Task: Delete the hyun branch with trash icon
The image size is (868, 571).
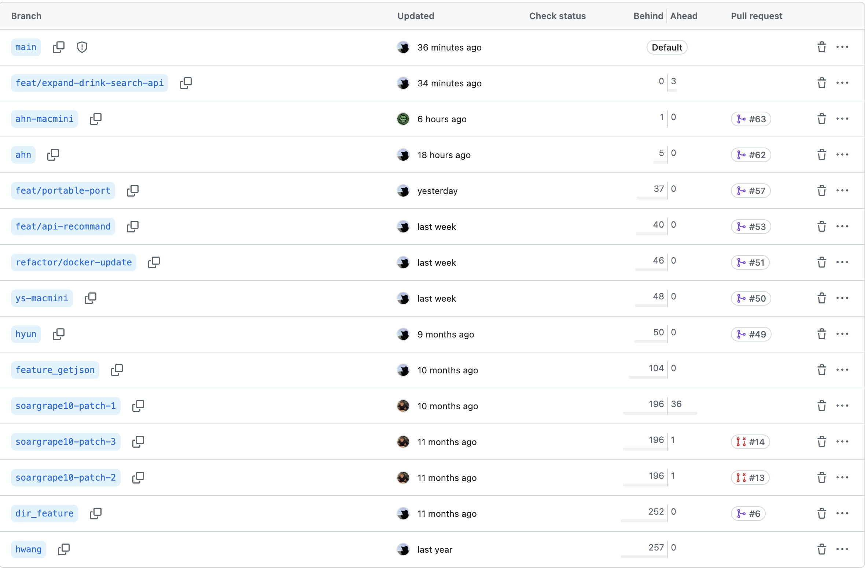Action: pos(821,334)
